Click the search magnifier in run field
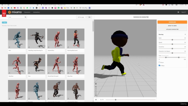 point(26,17)
